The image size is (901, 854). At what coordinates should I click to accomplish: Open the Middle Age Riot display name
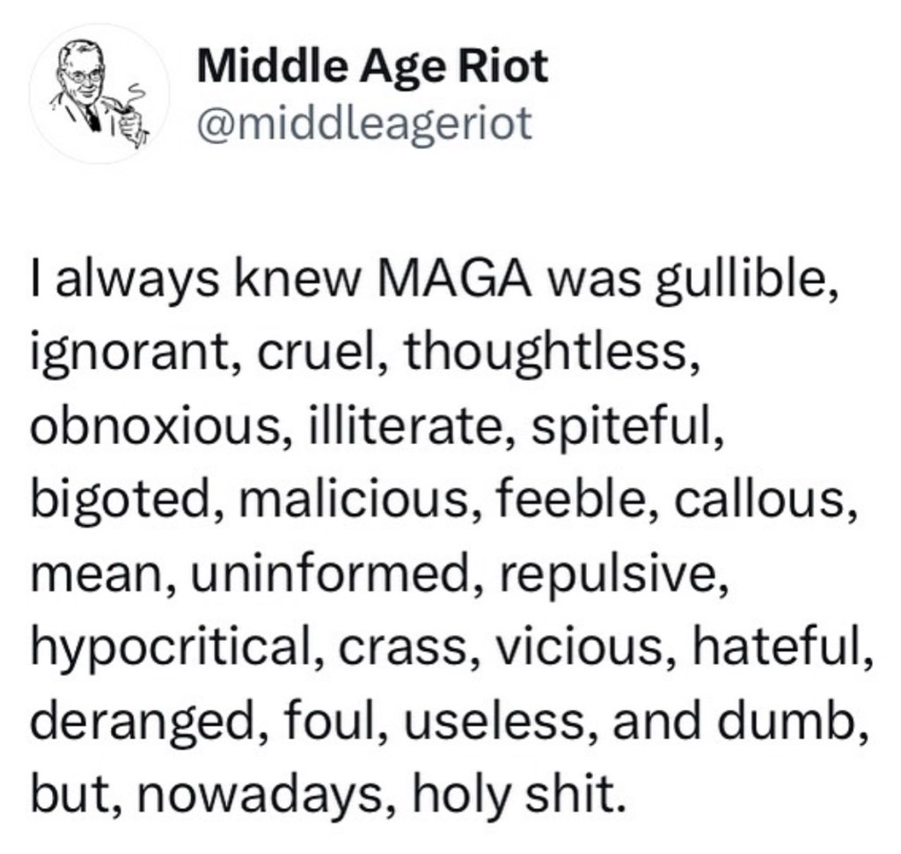[373, 68]
